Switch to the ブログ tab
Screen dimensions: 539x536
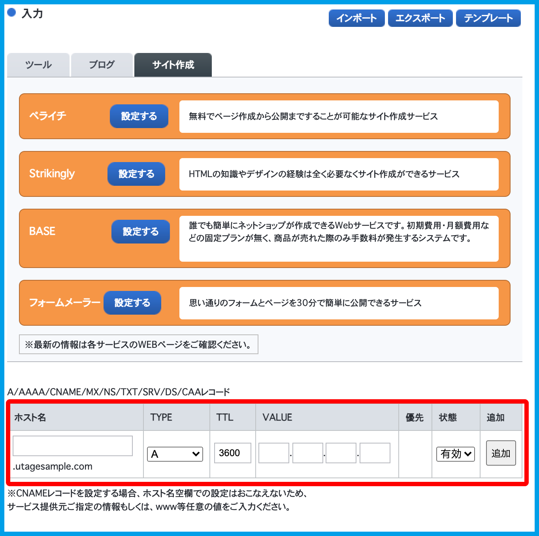tap(102, 65)
